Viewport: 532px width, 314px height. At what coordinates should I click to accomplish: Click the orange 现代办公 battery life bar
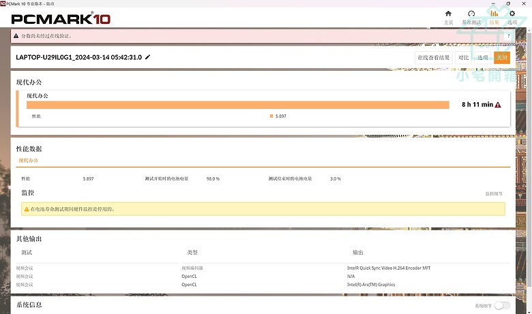click(238, 105)
